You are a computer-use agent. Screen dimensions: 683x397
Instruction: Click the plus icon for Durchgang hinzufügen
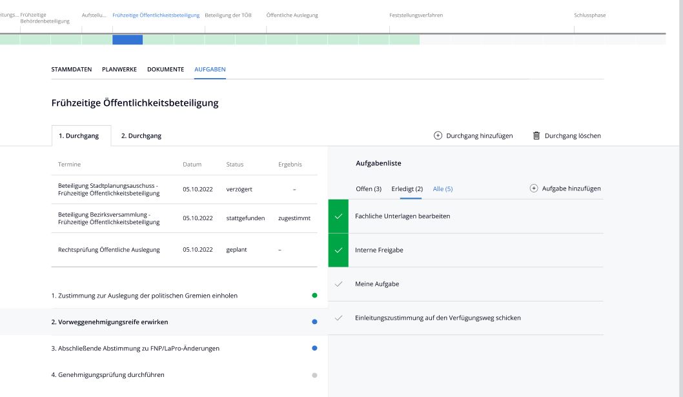pos(438,136)
